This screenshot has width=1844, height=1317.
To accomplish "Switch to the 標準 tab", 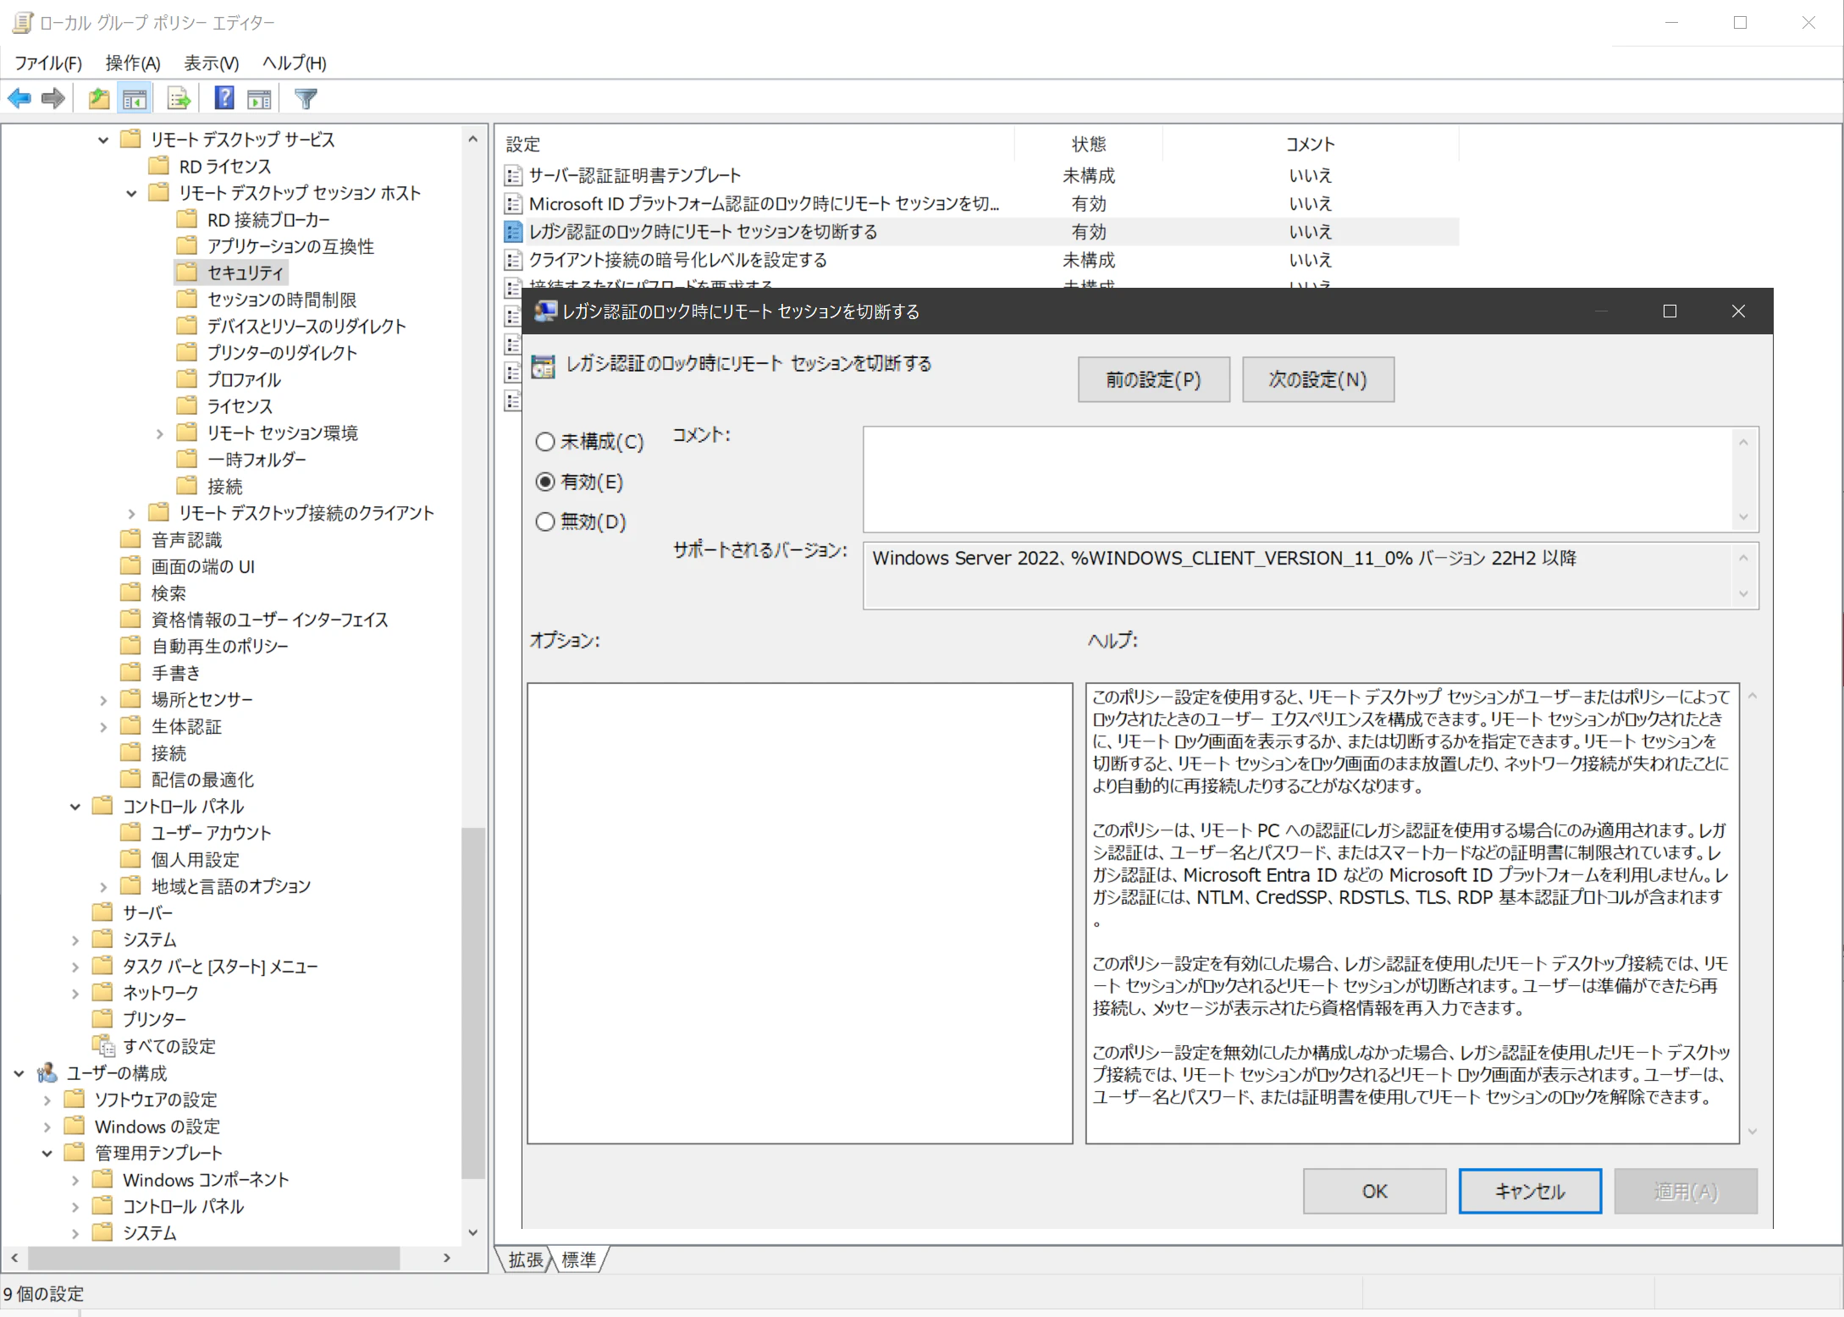I will [579, 1259].
